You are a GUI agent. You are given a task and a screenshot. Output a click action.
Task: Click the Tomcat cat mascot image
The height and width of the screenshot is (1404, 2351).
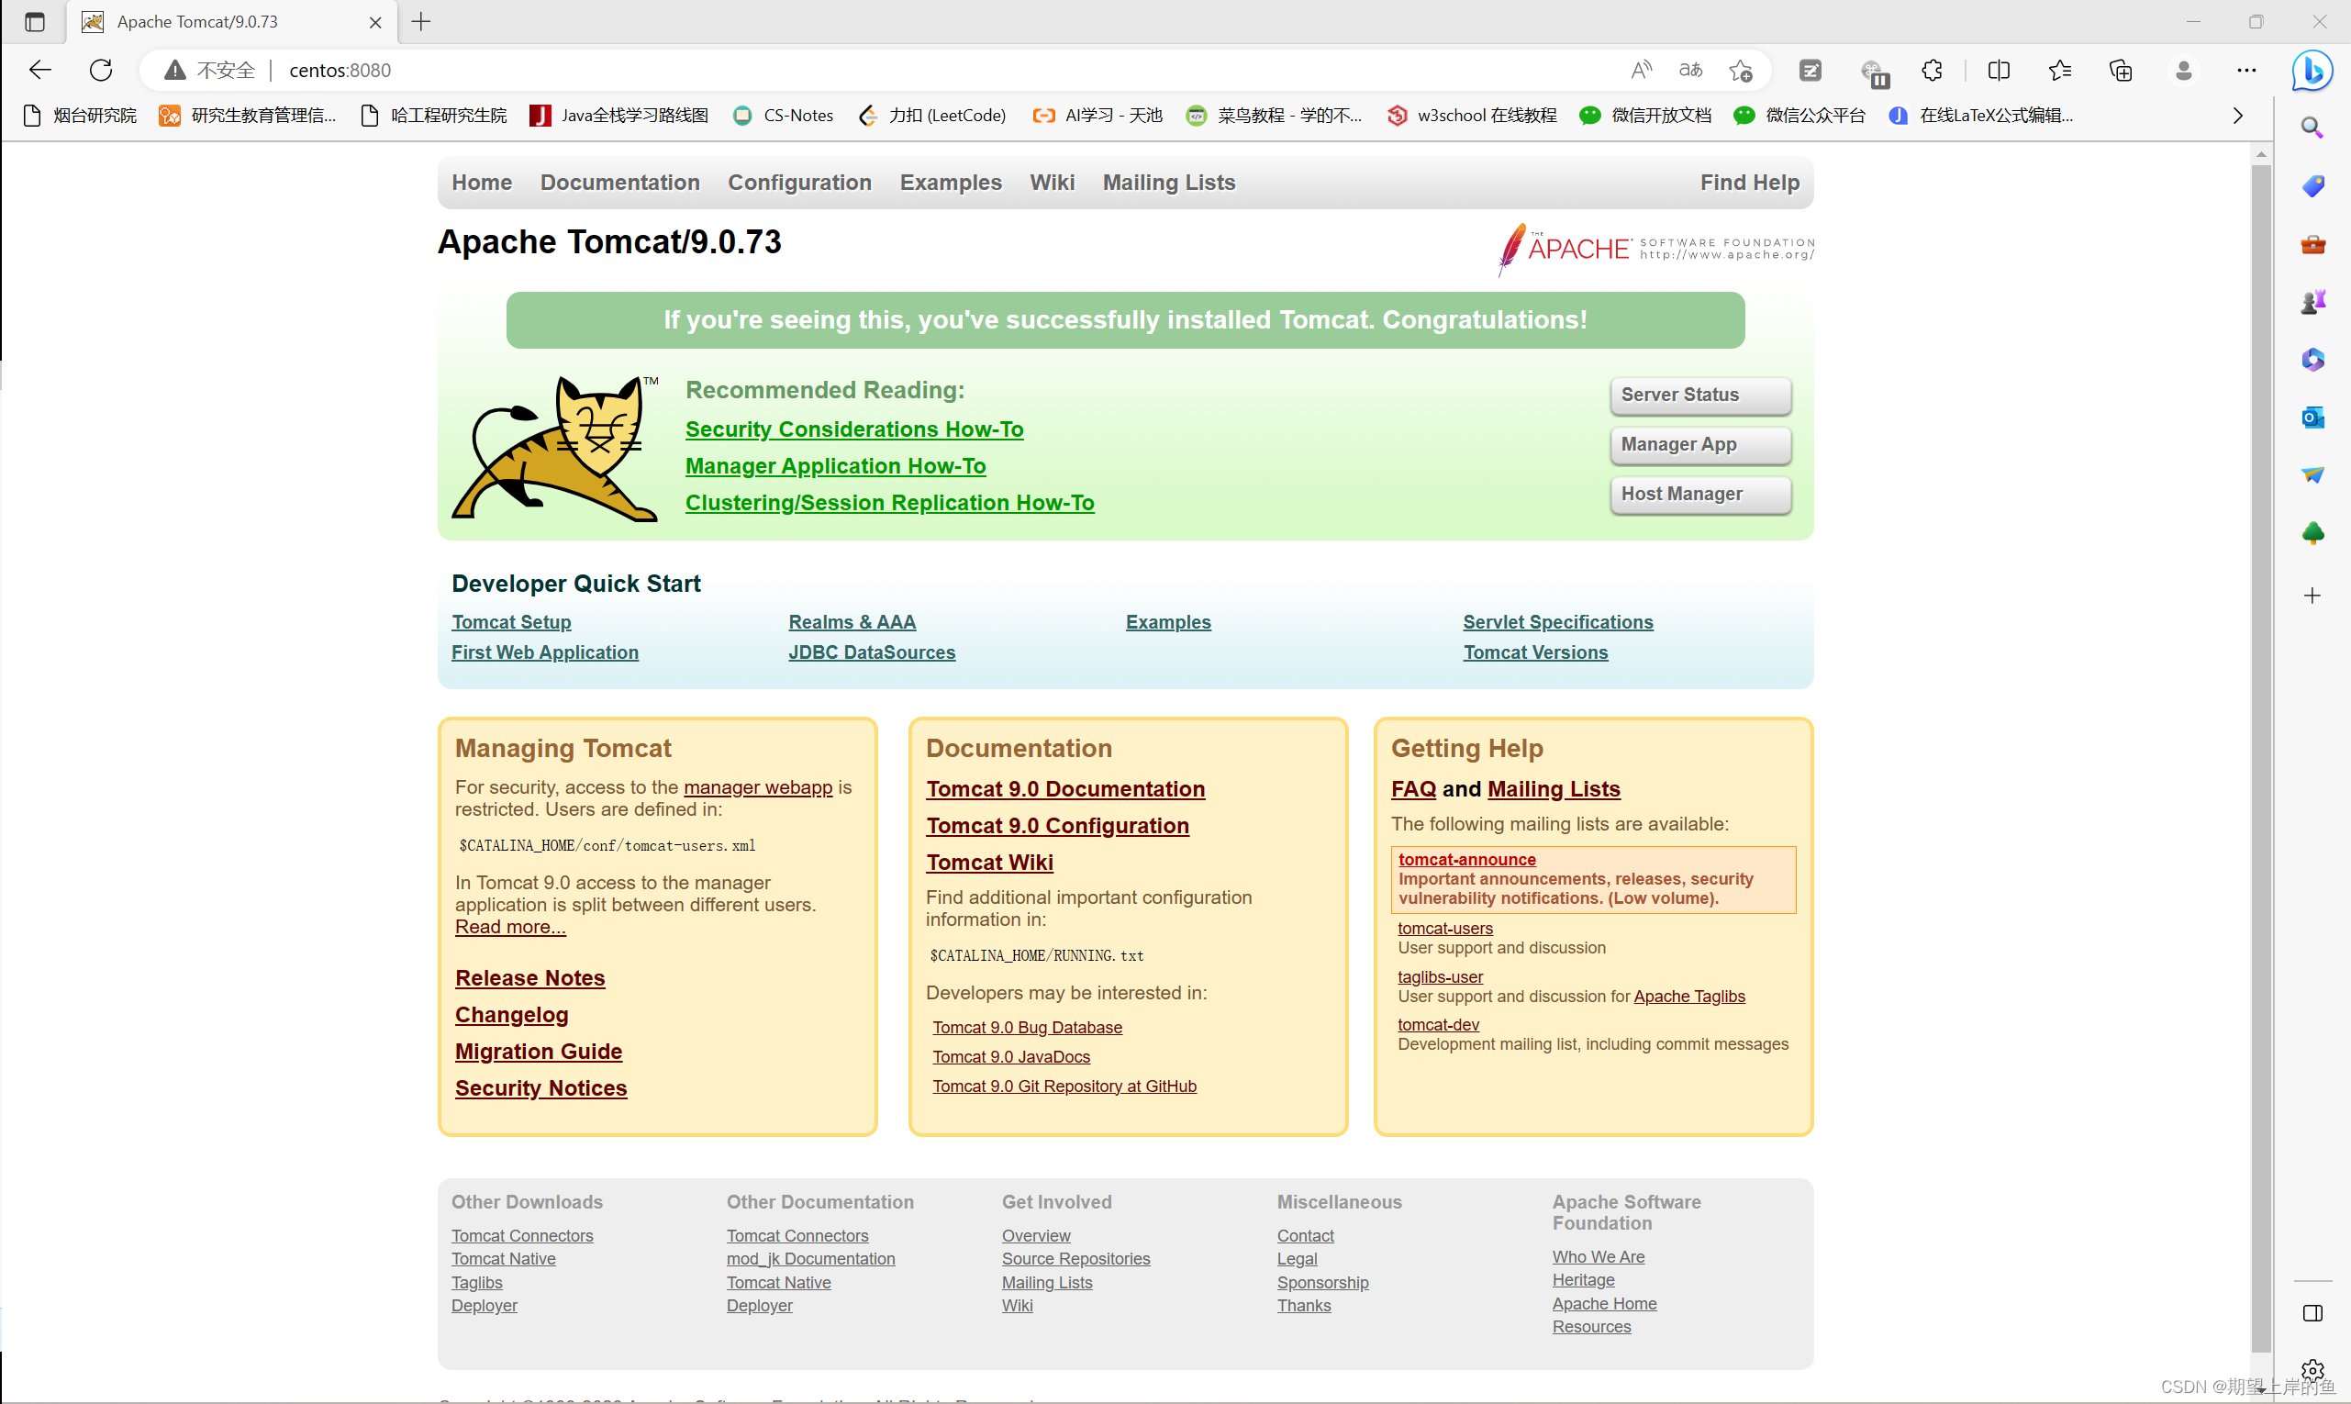point(560,451)
